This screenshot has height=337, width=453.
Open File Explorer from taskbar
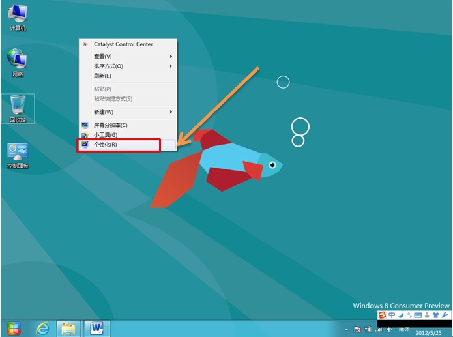pyautogui.click(x=68, y=329)
